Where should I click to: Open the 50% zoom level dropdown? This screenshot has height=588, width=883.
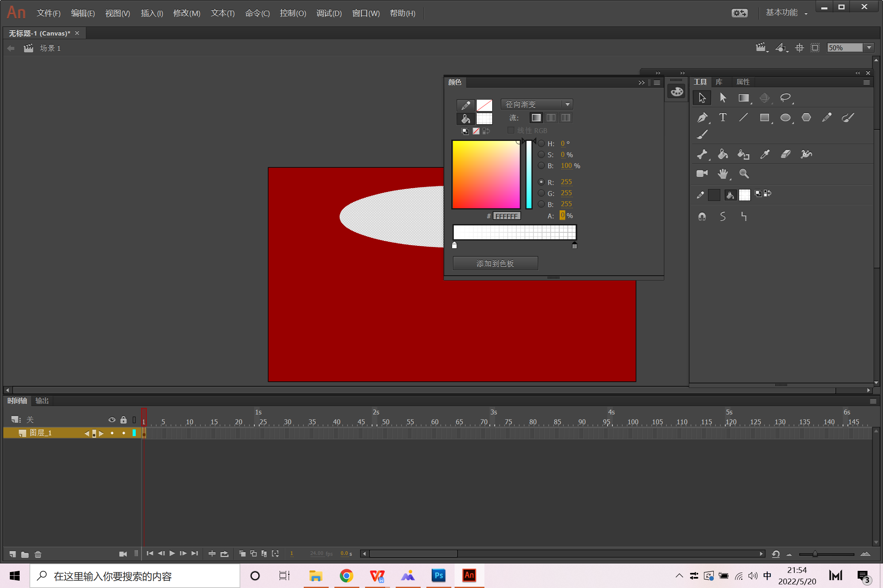pos(870,48)
